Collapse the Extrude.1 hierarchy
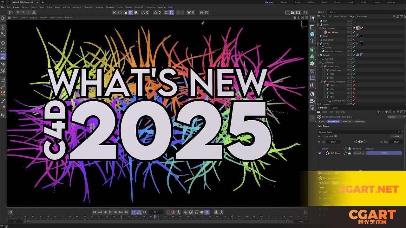This screenshot has height=228, width=406. (318, 55)
